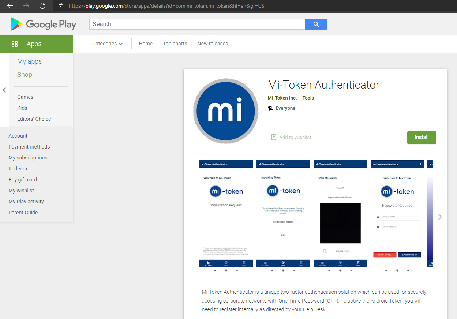Click the padlock site security icon
The image size is (457, 319).
pos(61,6)
